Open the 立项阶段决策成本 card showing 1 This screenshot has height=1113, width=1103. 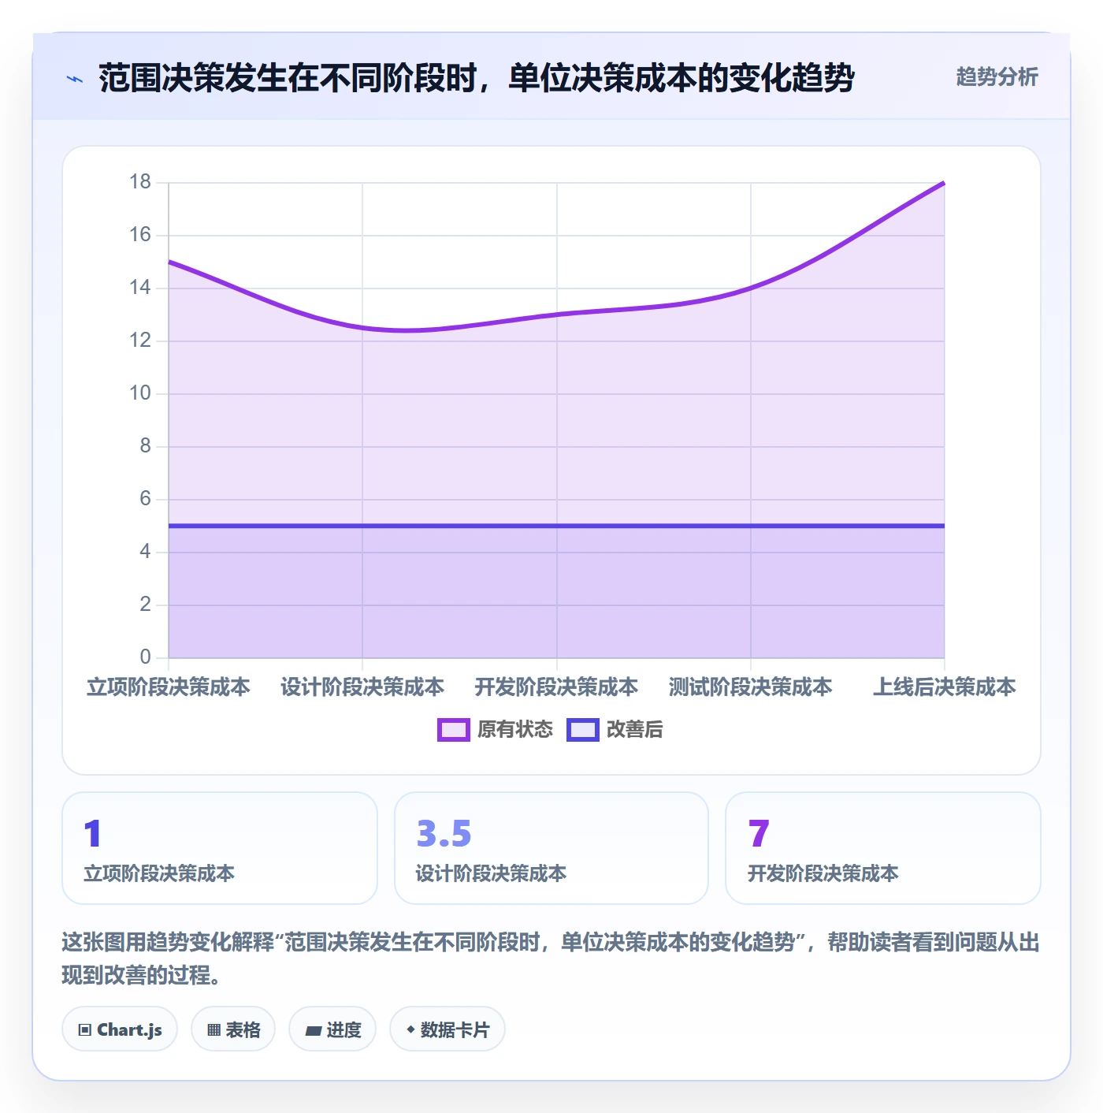click(x=220, y=848)
